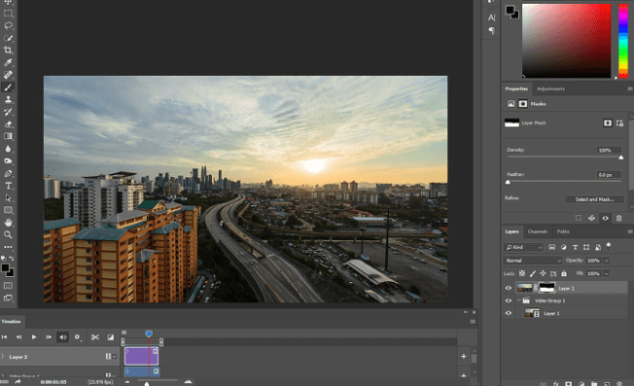The image size is (634, 386).
Task: Select the Quick Selection tool
Action: tap(8, 38)
